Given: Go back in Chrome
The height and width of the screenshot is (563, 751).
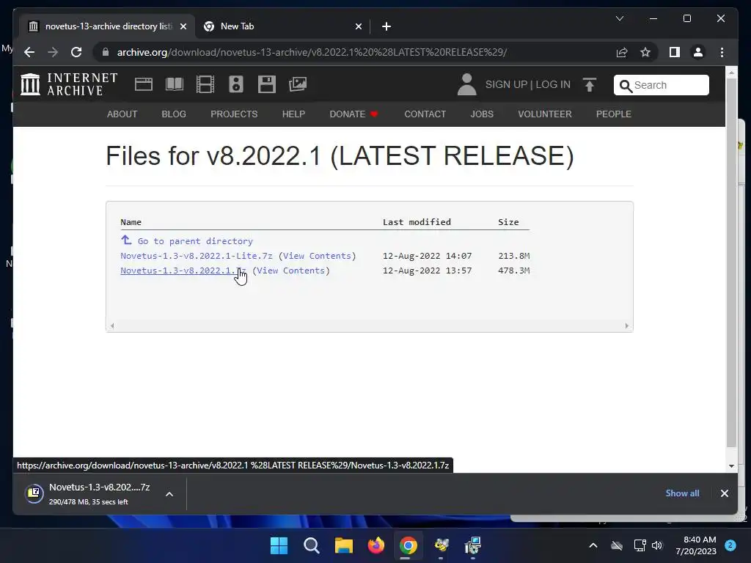Looking at the screenshot, I should click(x=29, y=52).
